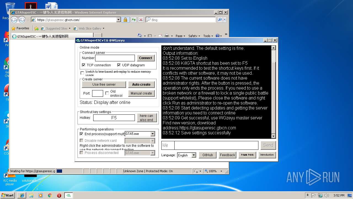Click the Print icon in IE command bar
The image size is (353, 199).
(167, 36)
